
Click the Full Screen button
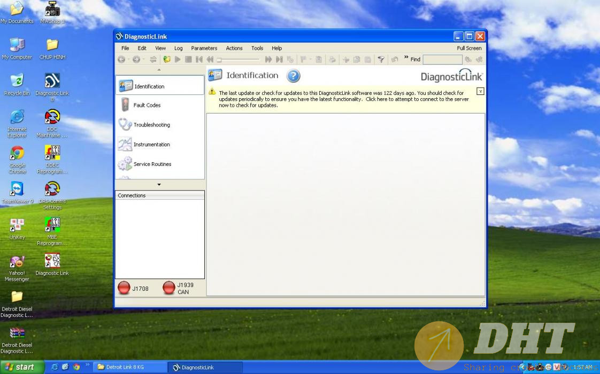pyautogui.click(x=469, y=48)
